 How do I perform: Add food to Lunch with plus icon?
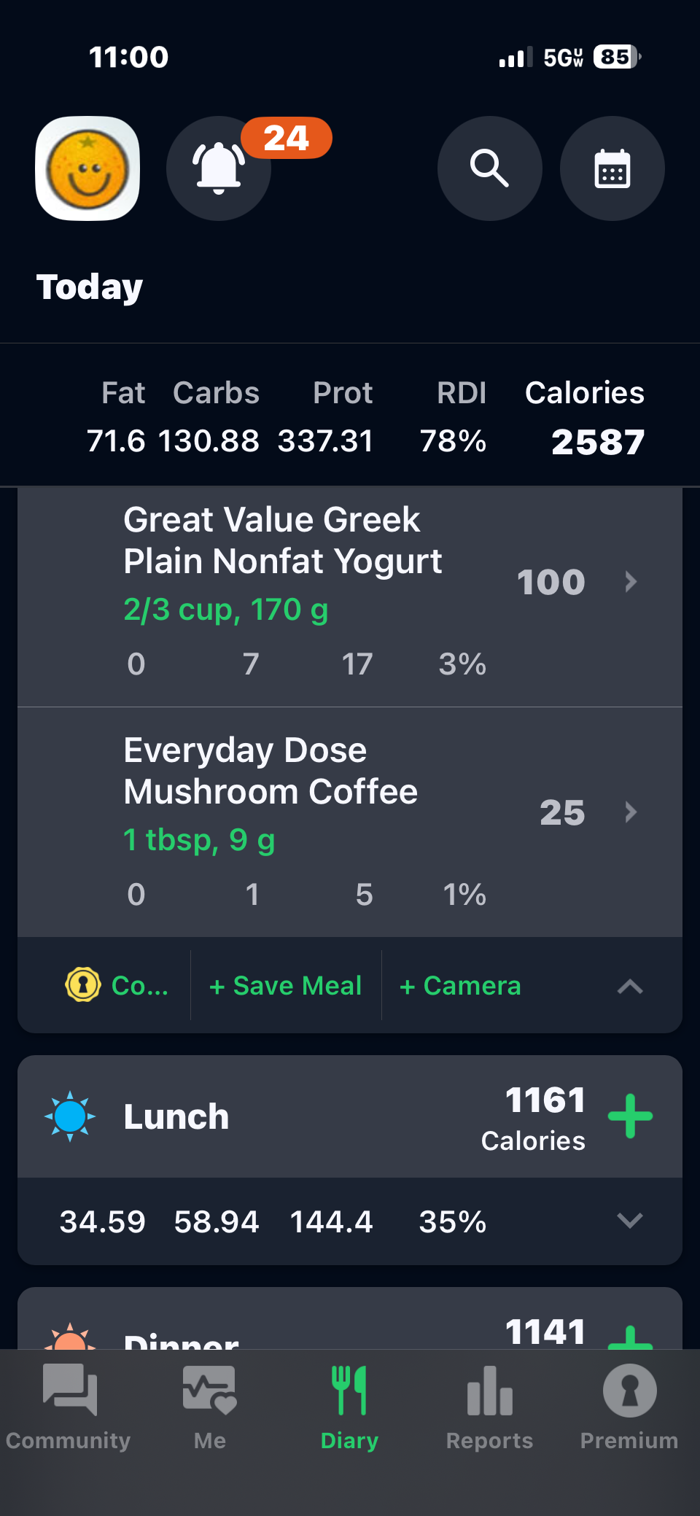tap(630, 1116)
